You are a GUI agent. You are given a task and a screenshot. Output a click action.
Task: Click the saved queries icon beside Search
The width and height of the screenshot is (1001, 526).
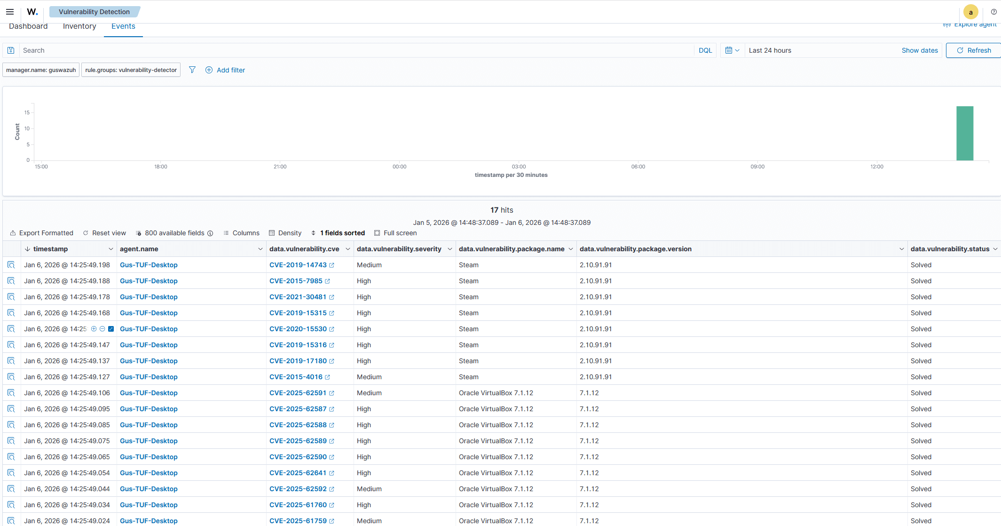(x=11, y=50)
